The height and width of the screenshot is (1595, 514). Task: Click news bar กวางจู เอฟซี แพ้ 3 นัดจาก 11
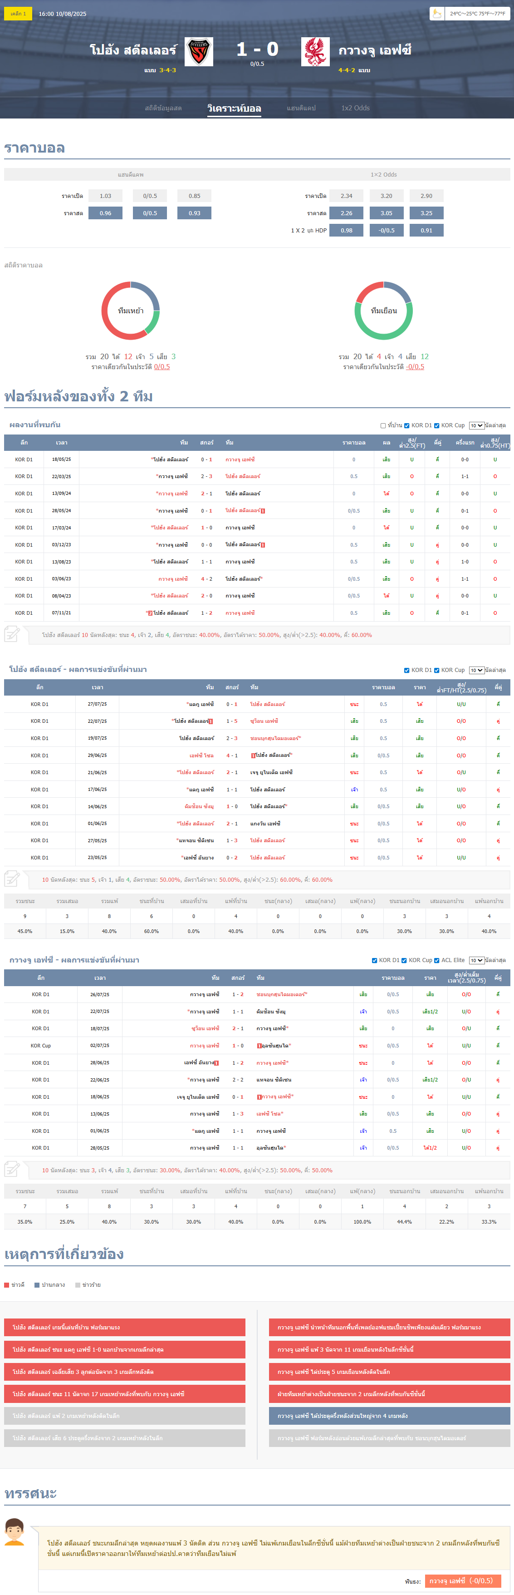pos(390,1350)
